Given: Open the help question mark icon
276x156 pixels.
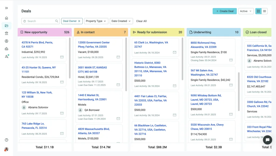Looking at the screenshot, I should (6, 140).
